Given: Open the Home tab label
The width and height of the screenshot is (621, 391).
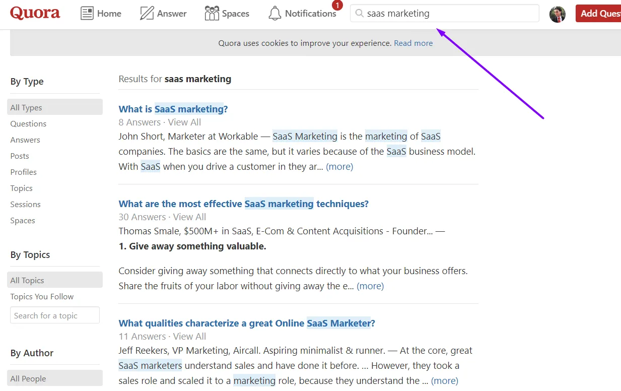Looking at the screenshot, I should pos(109,14).
